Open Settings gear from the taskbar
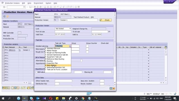 (76, 98)
